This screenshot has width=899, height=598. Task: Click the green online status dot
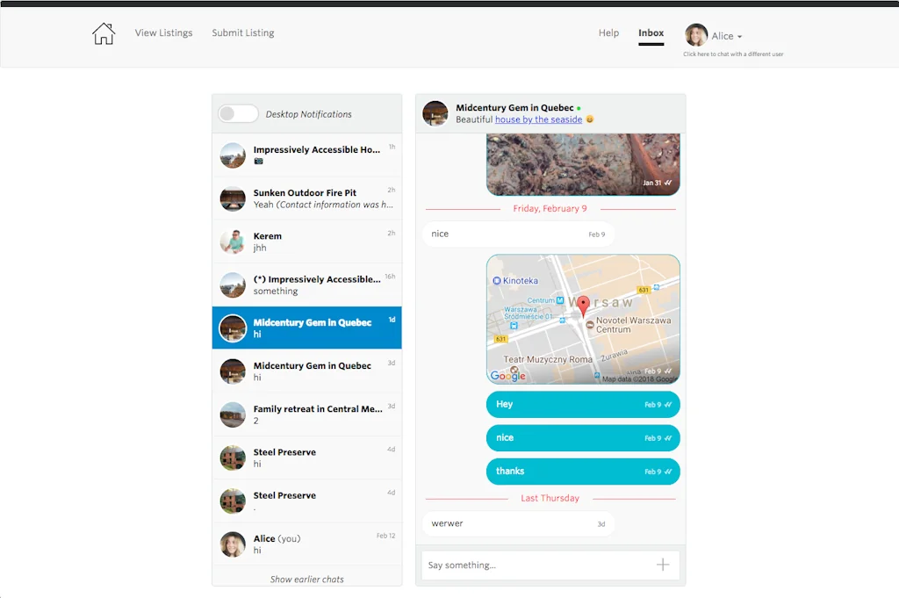point(579,108)
